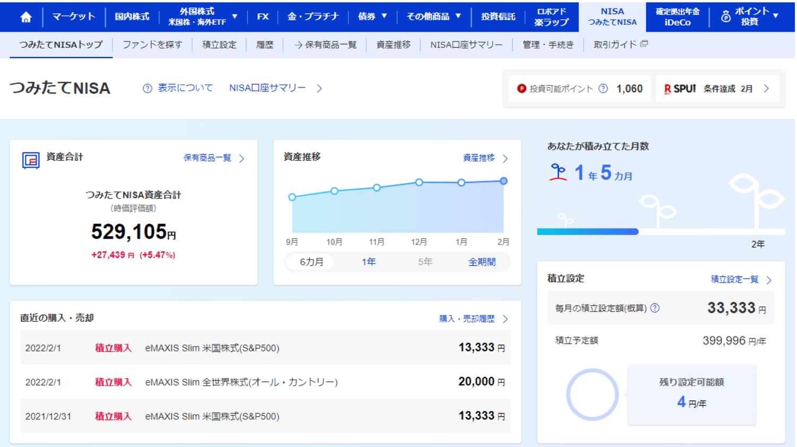Click the 399,996 円/年 planned amount
The width and height of the screenshot is (797, 447).
point(734,341)
